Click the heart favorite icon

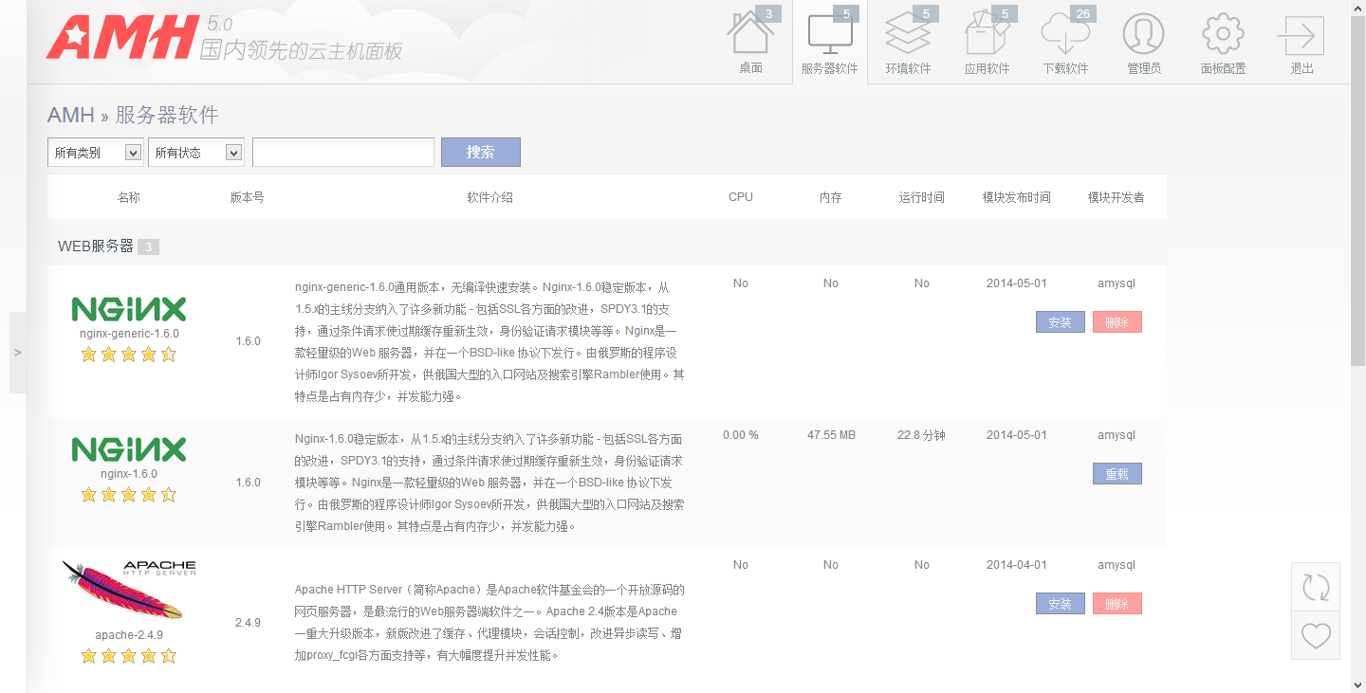point(1316,635)
